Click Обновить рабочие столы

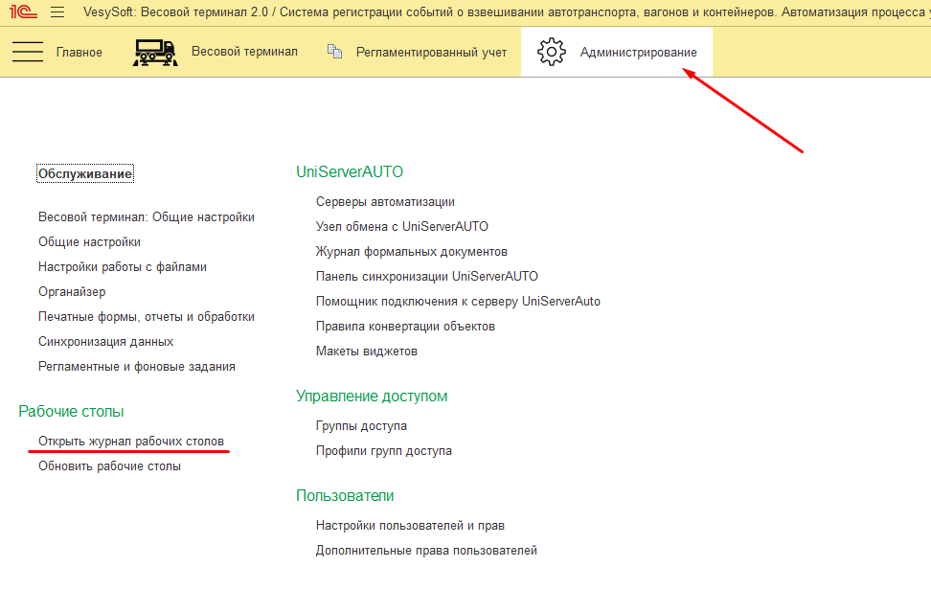109,466
